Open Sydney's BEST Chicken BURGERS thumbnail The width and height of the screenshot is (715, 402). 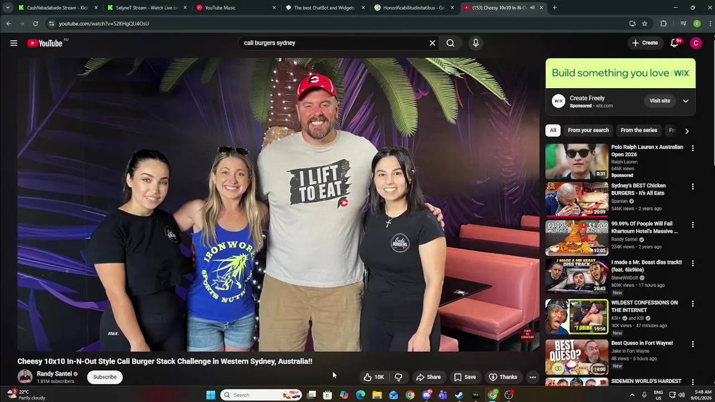point(577,199)
